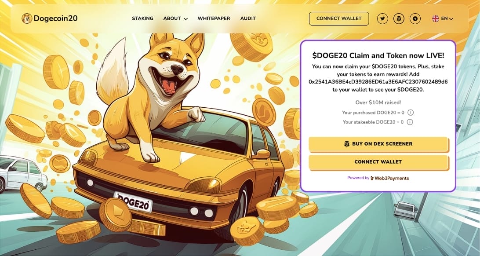Show info for stakeable DOGE20
The width and height of the screenshot is (480, 256).
click(410, 122)
